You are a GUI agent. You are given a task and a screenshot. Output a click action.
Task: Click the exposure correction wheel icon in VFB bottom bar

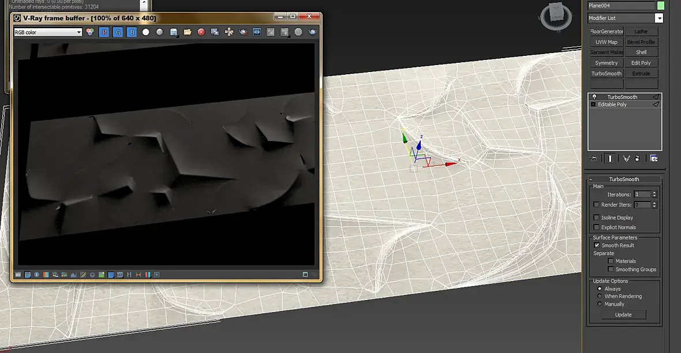coord(92,275)
